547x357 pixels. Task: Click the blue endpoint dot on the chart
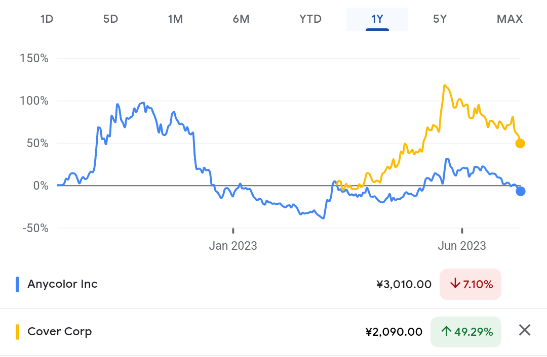point(521,191)
